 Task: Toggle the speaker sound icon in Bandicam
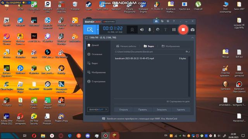coord(142,29)
